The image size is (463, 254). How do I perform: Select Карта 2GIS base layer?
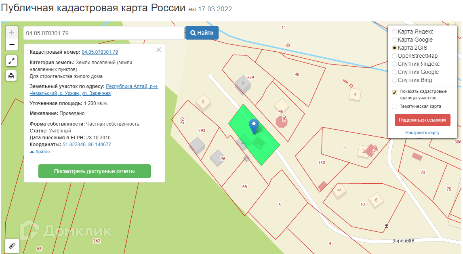tap(394, 48)
